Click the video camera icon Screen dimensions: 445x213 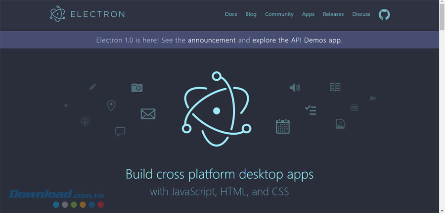point(373,99)
